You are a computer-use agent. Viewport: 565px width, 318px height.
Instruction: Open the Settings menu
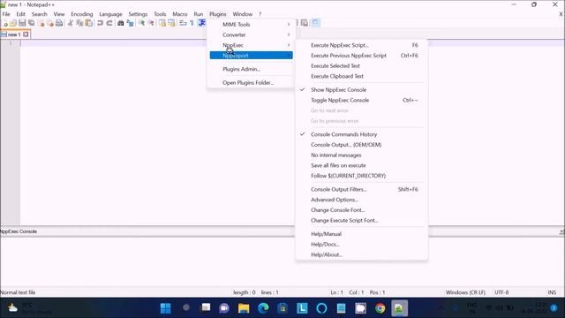(x=138, y=14)
